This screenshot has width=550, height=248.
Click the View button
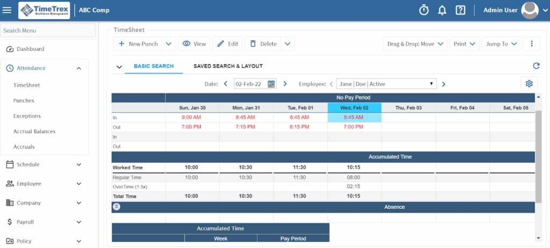pos(194,44)
